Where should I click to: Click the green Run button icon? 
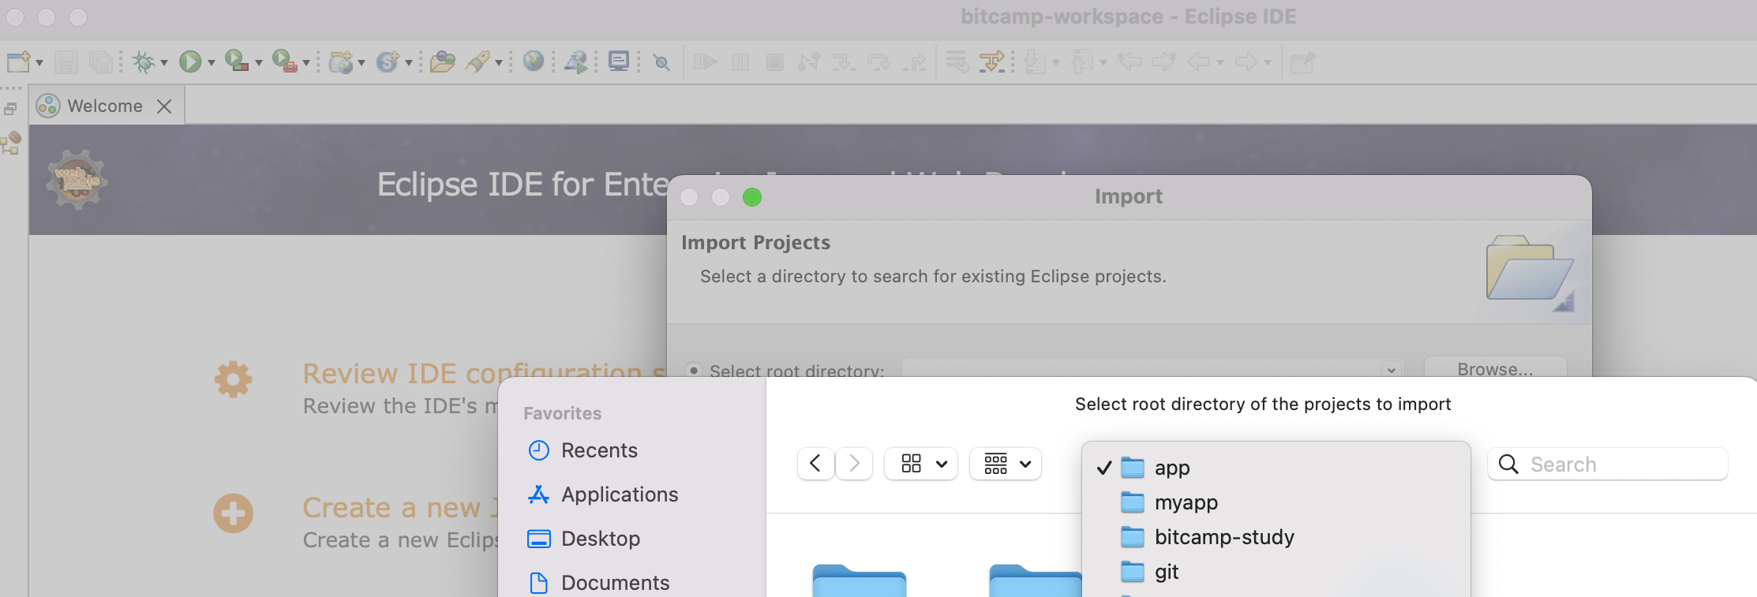coord(190,62)
